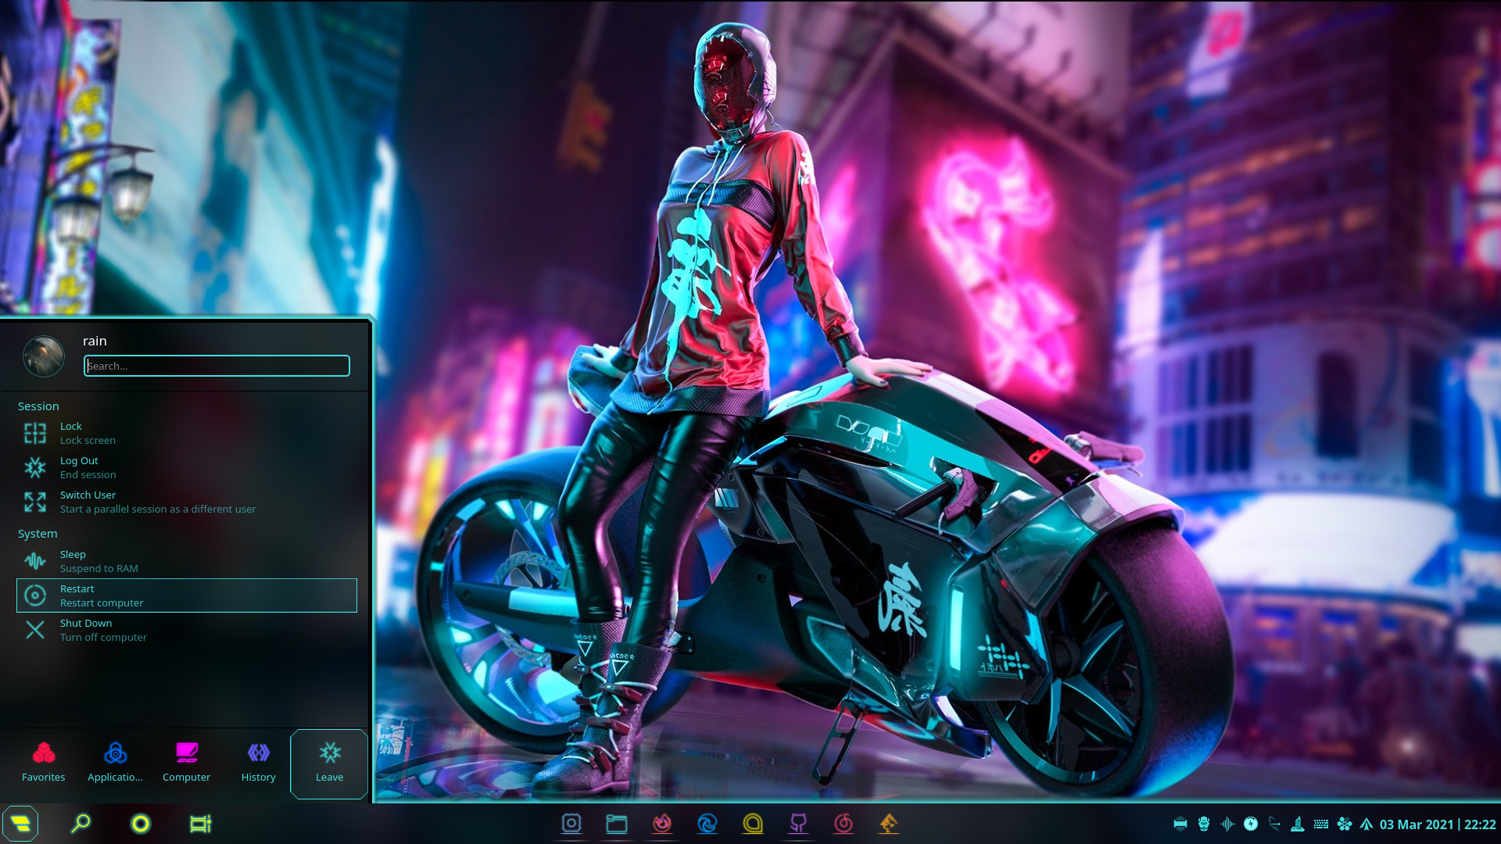Screen dimensions: 1501x844
Task: Switch to the History tab
Action: click(x=258, y=764)
